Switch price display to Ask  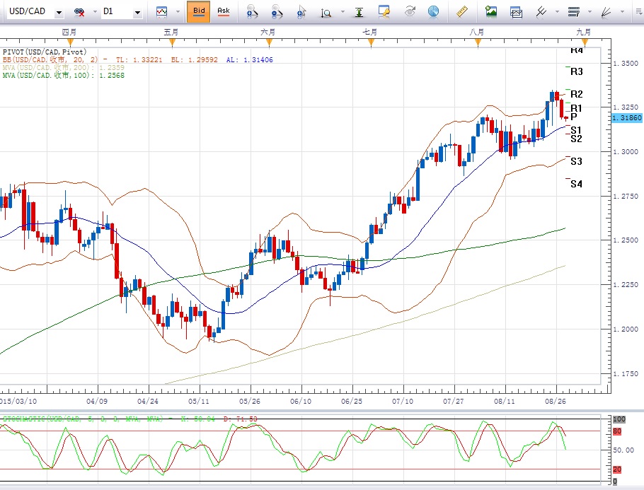(x=223, y=11)
